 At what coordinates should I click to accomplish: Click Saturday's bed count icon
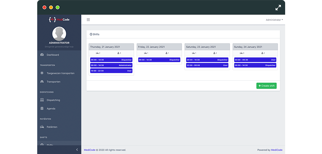(x=193, y=53)
